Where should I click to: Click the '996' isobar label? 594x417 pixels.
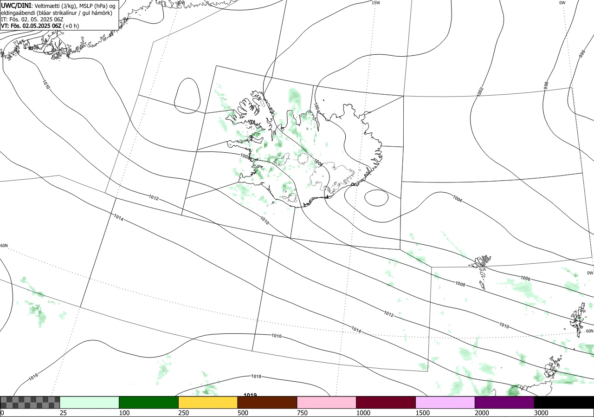pos(582,53)
